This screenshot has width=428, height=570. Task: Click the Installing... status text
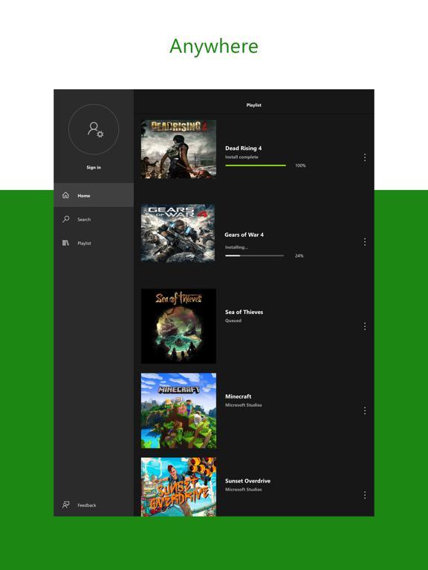pos(236,247)
